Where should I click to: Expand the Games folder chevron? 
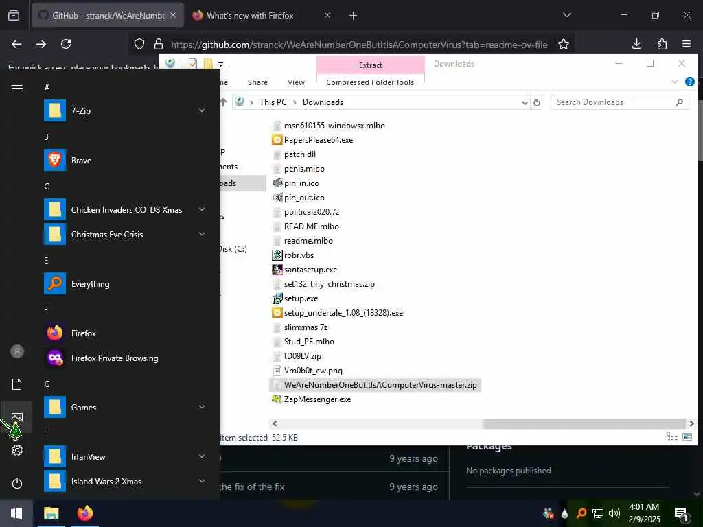click(202, 407)
